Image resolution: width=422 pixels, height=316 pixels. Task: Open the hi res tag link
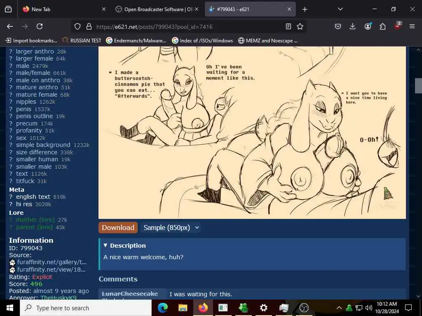click(x=24, y=204)
